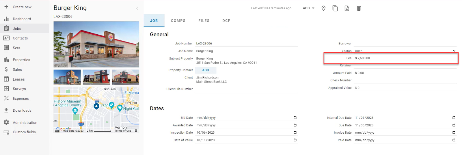
Task: Go to Dashboard in sidebar
Action: pyautogui.click(x=22, y=19)
